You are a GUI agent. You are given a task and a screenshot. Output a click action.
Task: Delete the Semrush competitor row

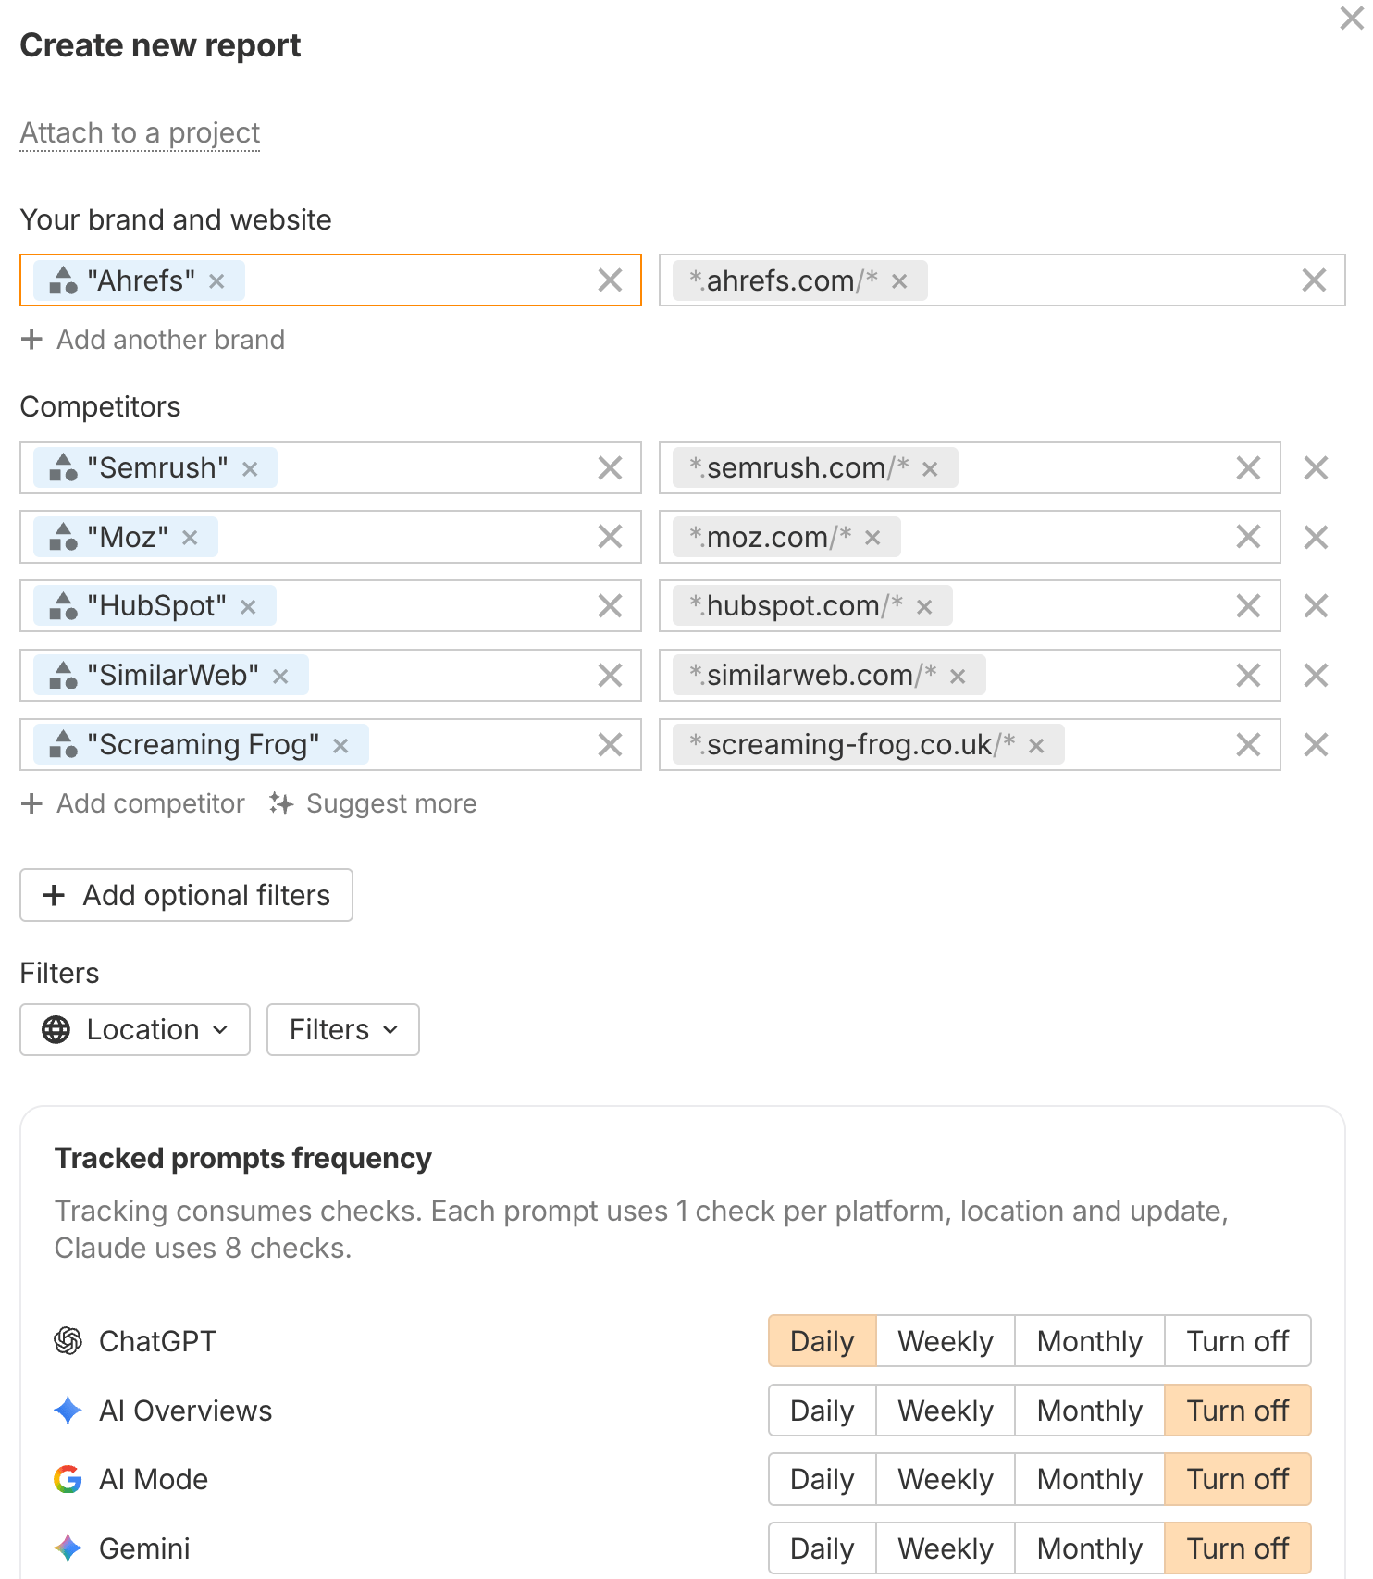coord(1316,468)
